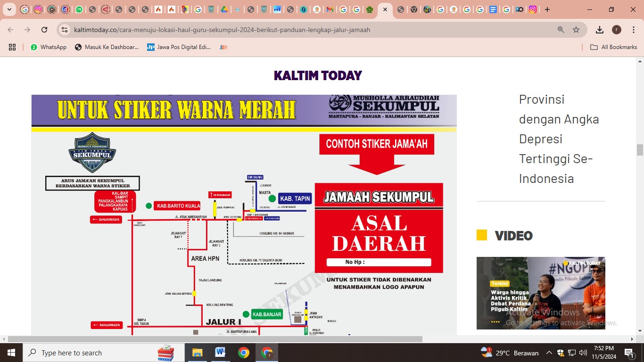Click the horizontal scrollbar thumb

point(215,339)
